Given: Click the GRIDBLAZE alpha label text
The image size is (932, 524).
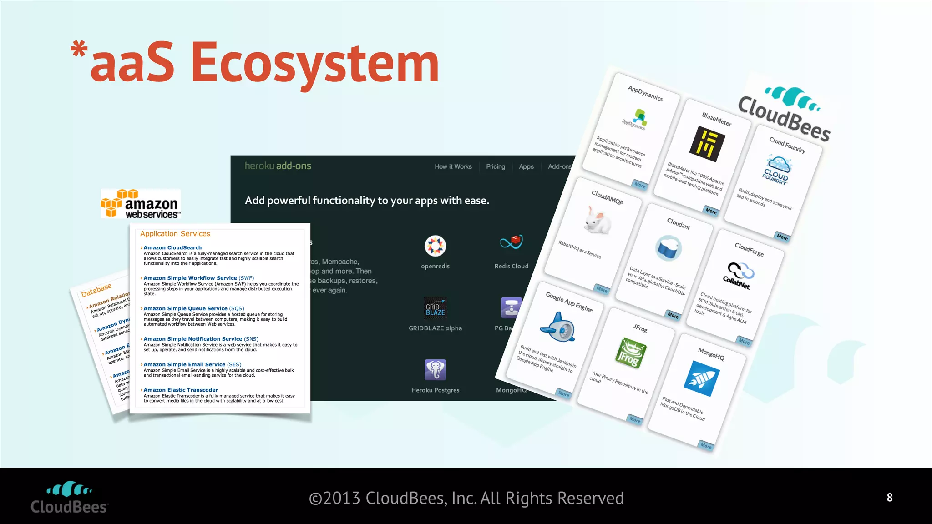Looking at the screenshot, I should tap(435, 328).
